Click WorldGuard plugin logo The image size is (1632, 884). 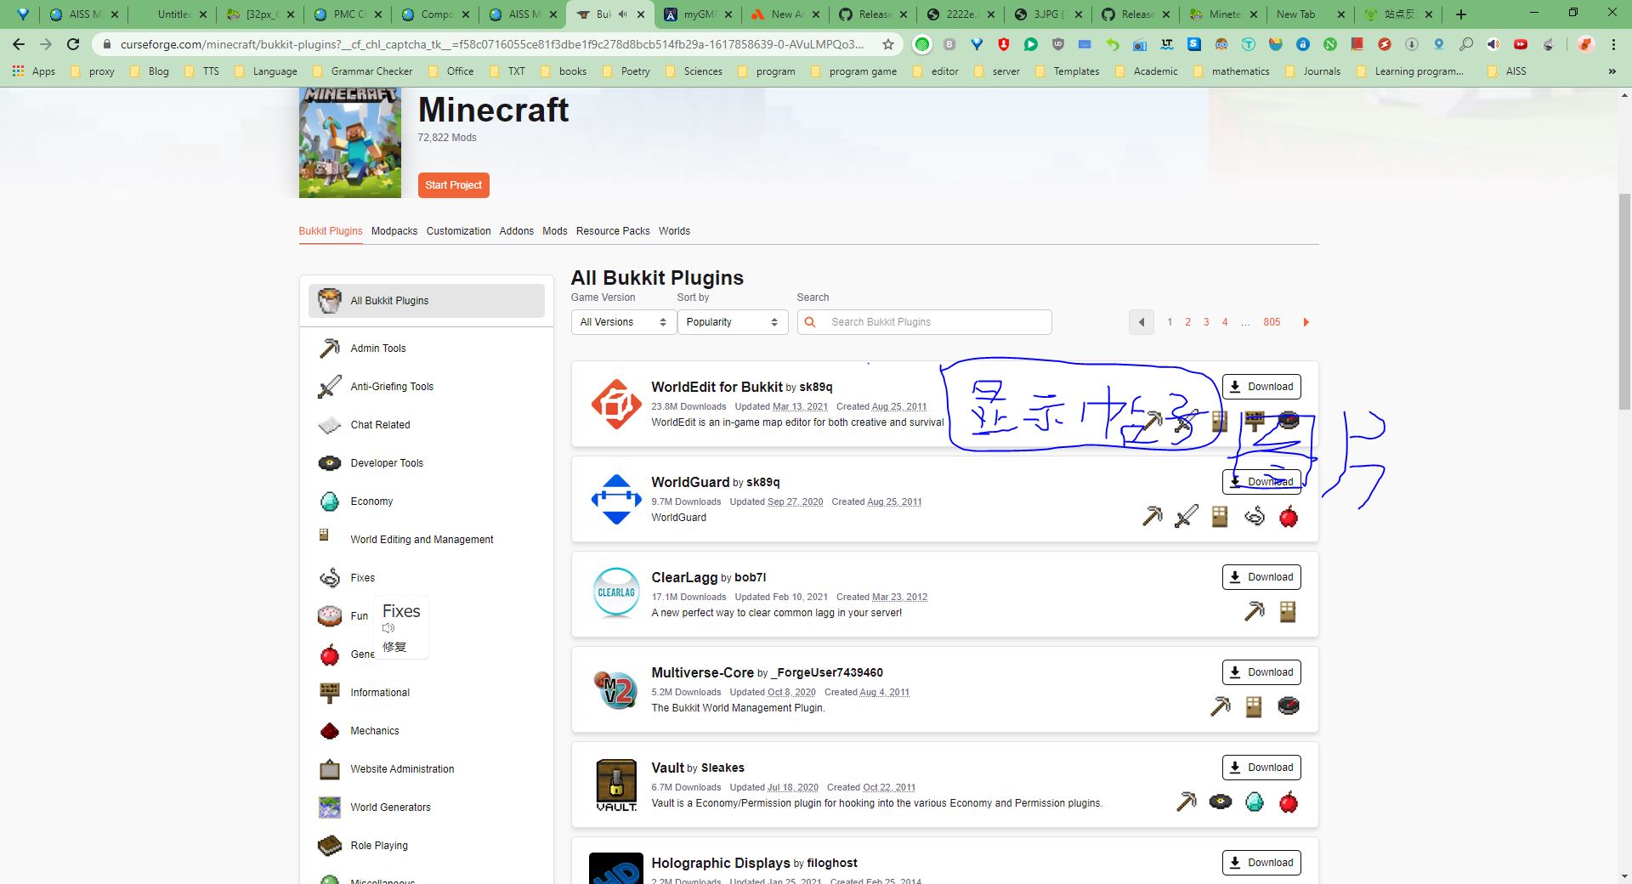pos(616,500)
